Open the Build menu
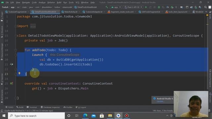Image resolution: width=212 pixels, height=119 pixels. (x=59, y=2)
